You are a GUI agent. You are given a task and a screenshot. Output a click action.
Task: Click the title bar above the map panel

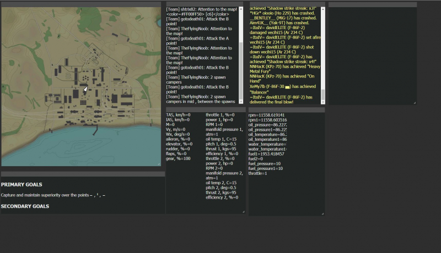pyautogui.click(x=82, y=4)
